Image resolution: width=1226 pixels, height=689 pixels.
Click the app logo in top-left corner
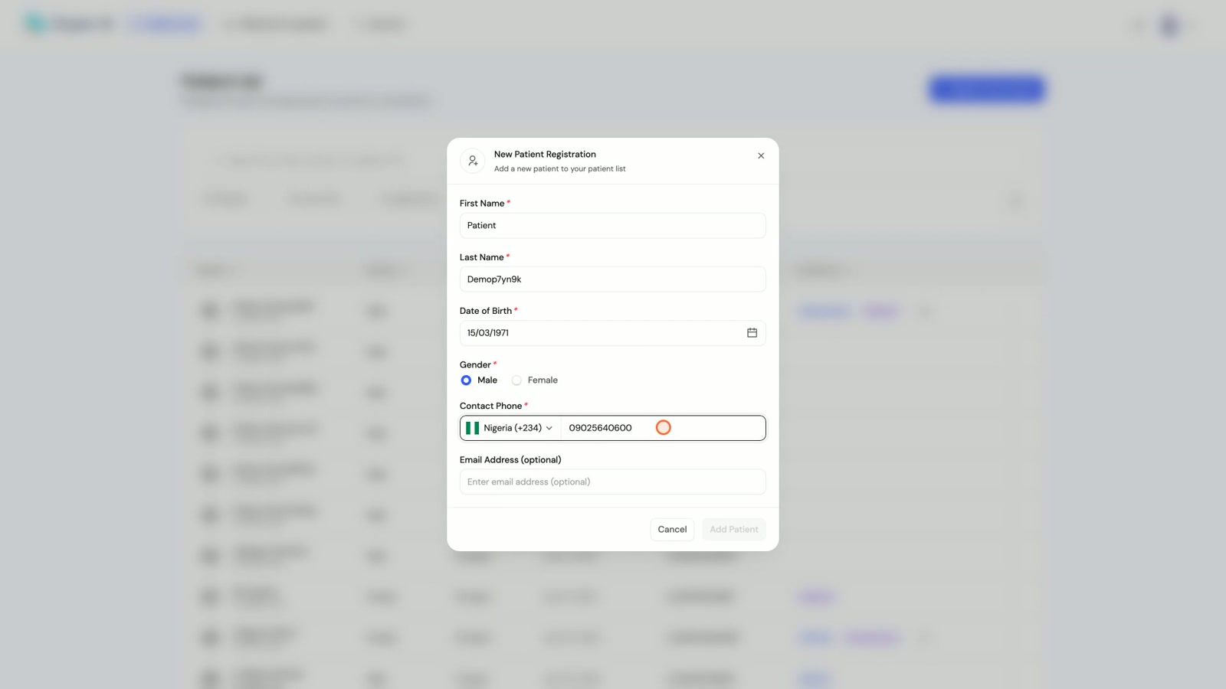[35, 24]
